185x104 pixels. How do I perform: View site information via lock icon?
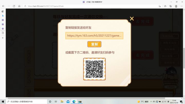(x=25, y=6)
